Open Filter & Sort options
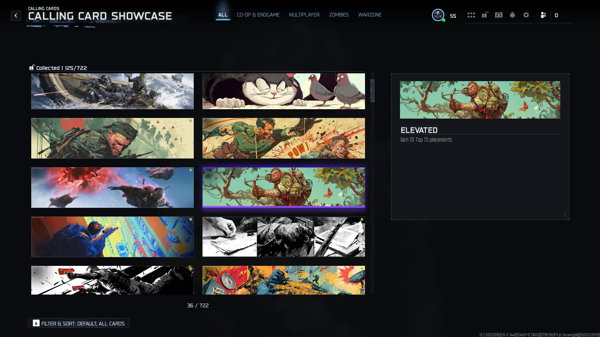600x337 pixels. tap(78, 323)
